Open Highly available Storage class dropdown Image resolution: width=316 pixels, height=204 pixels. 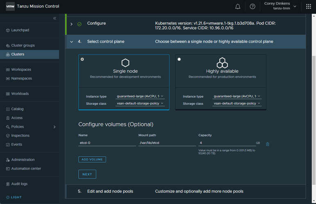click(237, 104)
